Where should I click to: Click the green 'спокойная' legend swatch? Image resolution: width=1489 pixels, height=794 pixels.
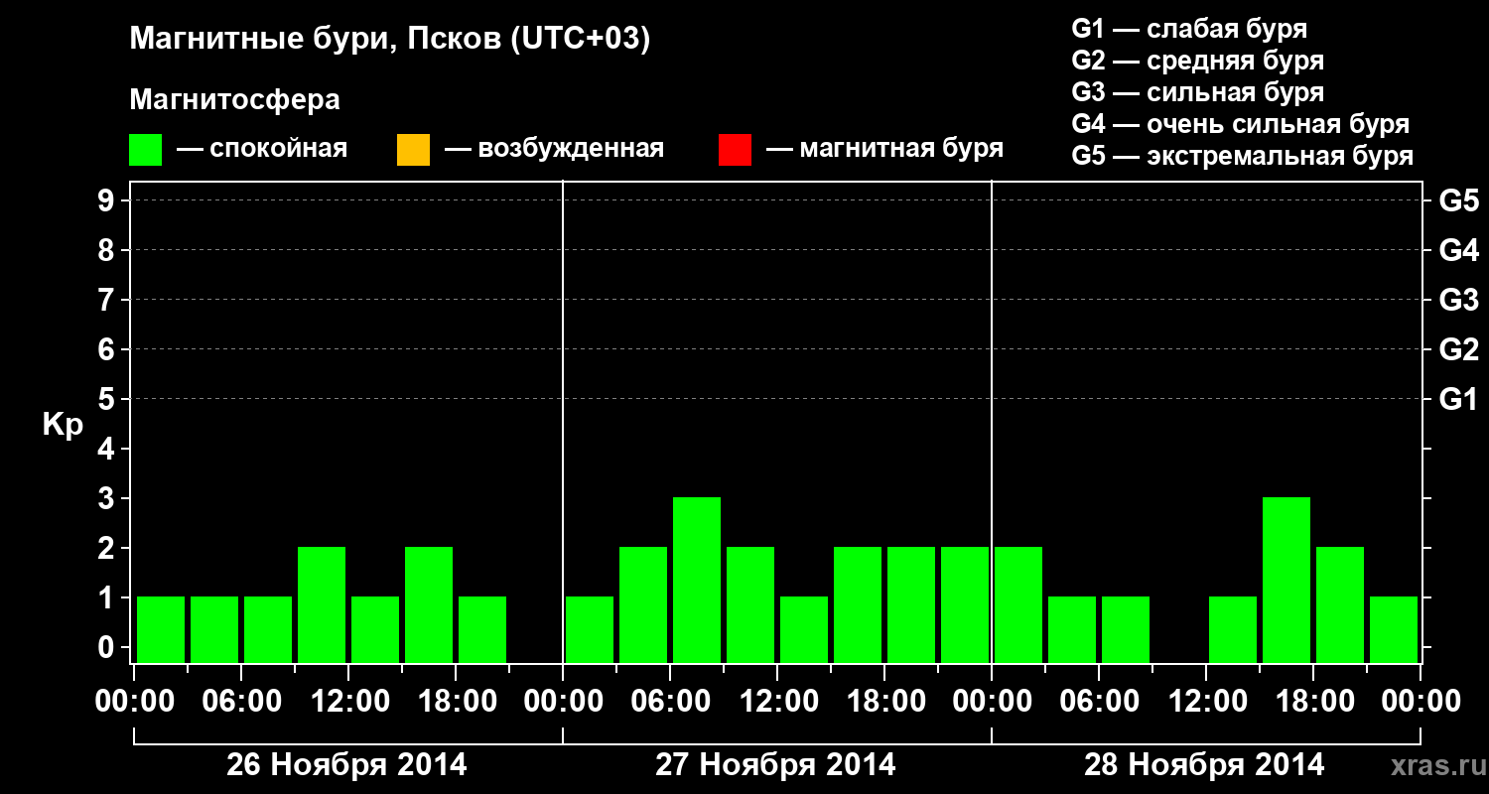145,150
